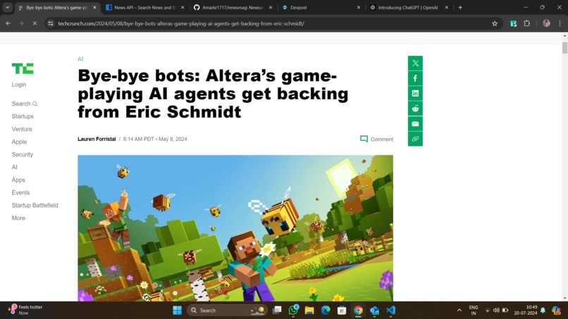This screenshot has height=319, width=568.
Task: Open Microsoft Edge from taskbar
Action: [326, 310]
